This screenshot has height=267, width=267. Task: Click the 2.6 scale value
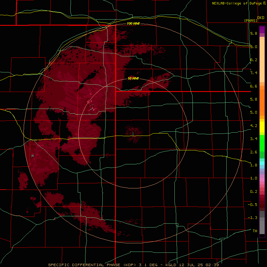(x=254, y=152)
